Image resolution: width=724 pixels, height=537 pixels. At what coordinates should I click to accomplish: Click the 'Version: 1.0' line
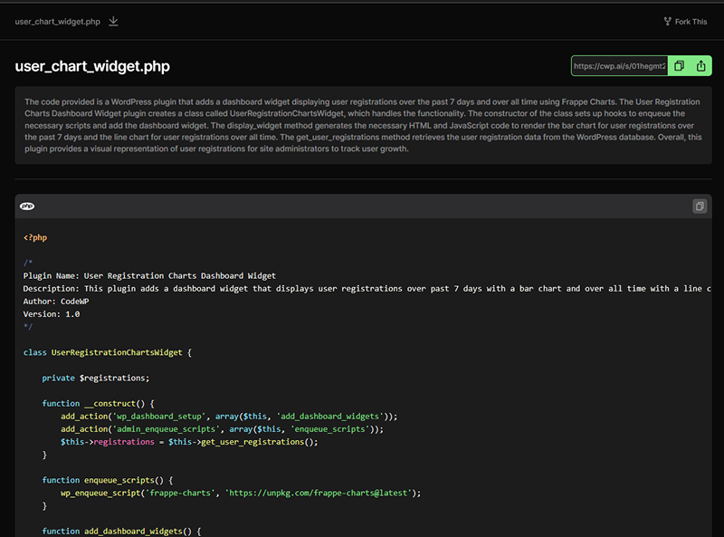[52, 314]
